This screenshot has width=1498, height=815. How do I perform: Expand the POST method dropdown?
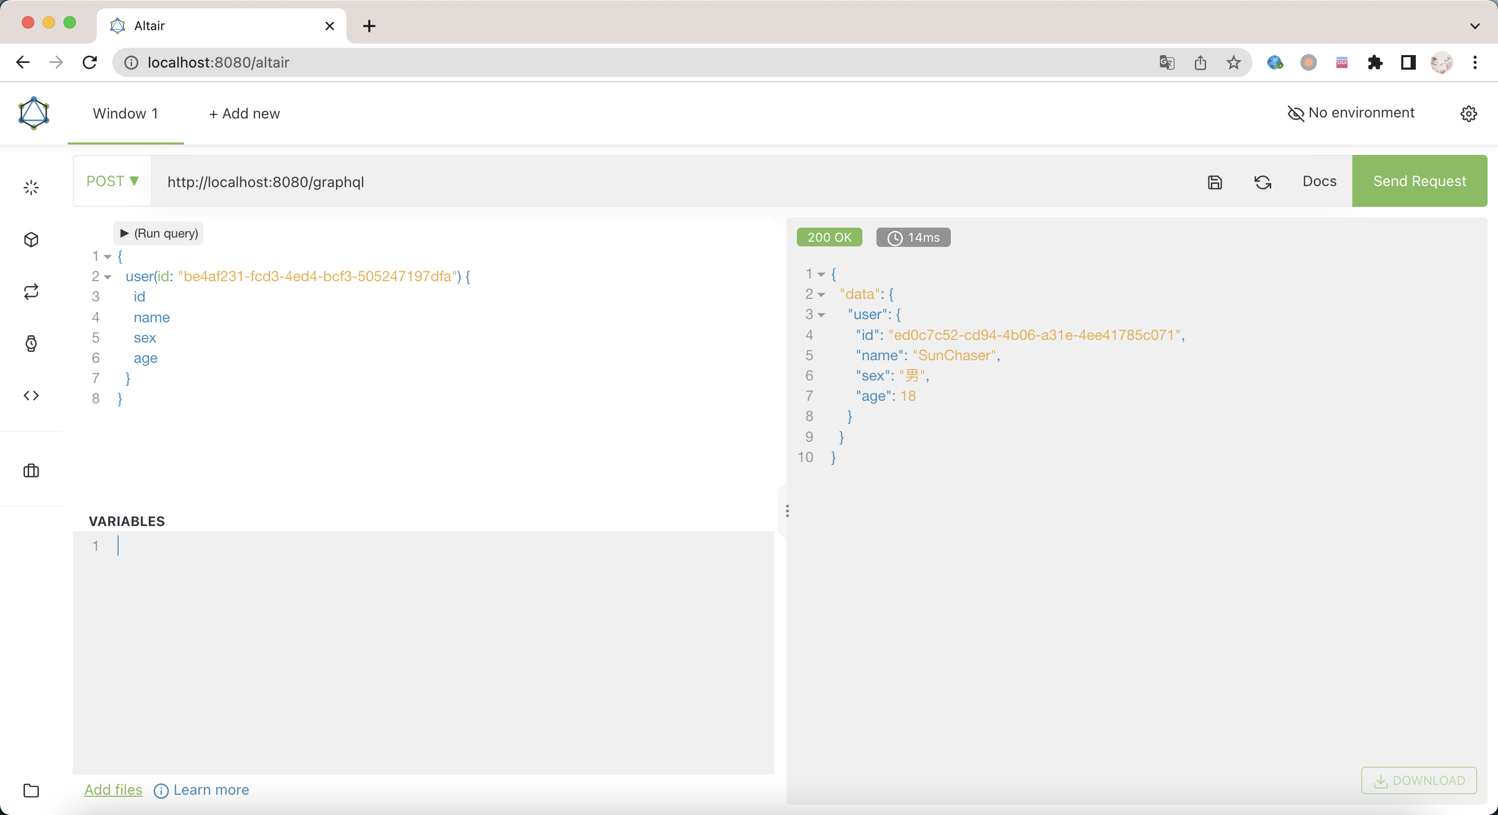pyautogui.click(x=112, y=182)
